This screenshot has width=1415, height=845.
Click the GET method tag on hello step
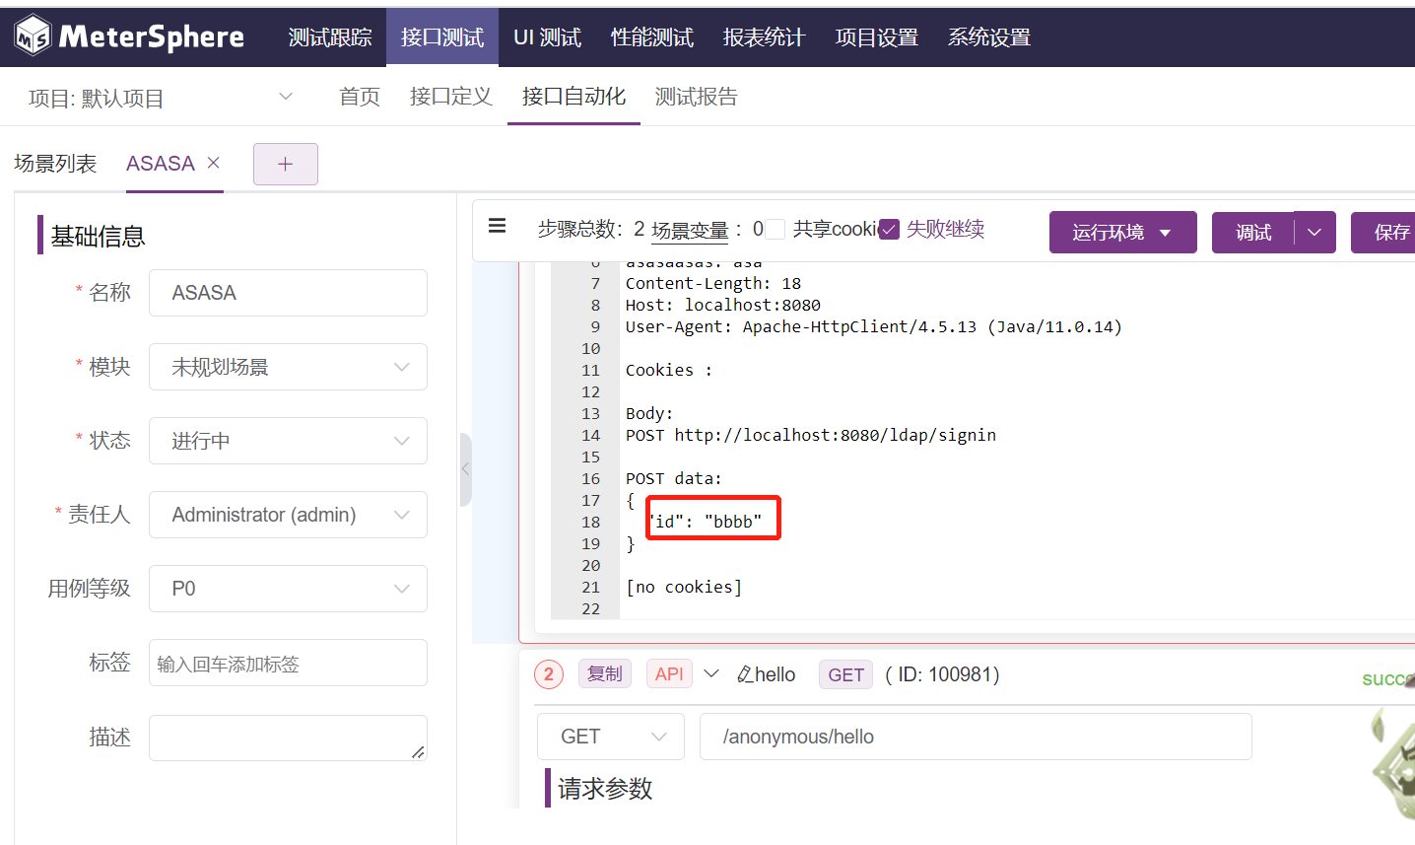[x=844, y=674]
